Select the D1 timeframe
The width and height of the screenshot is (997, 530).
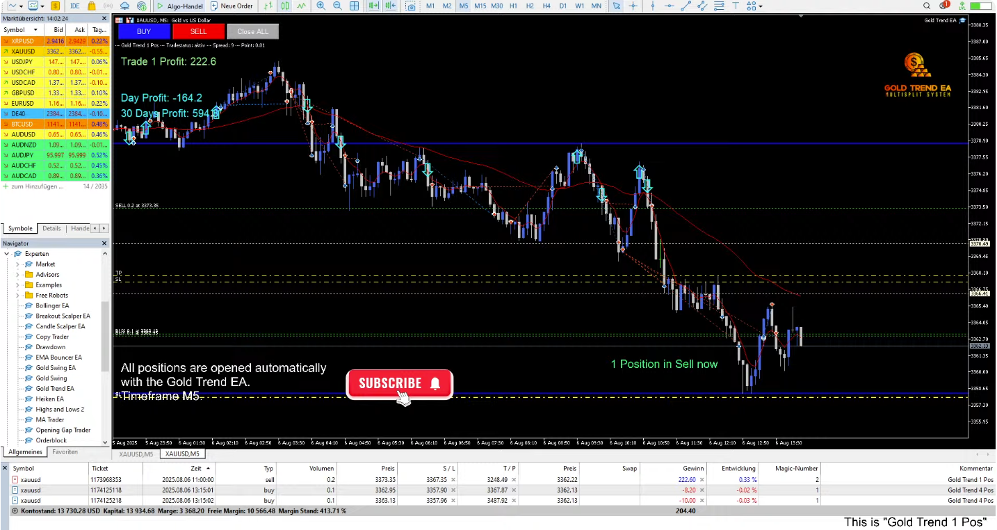pos(563,6)
